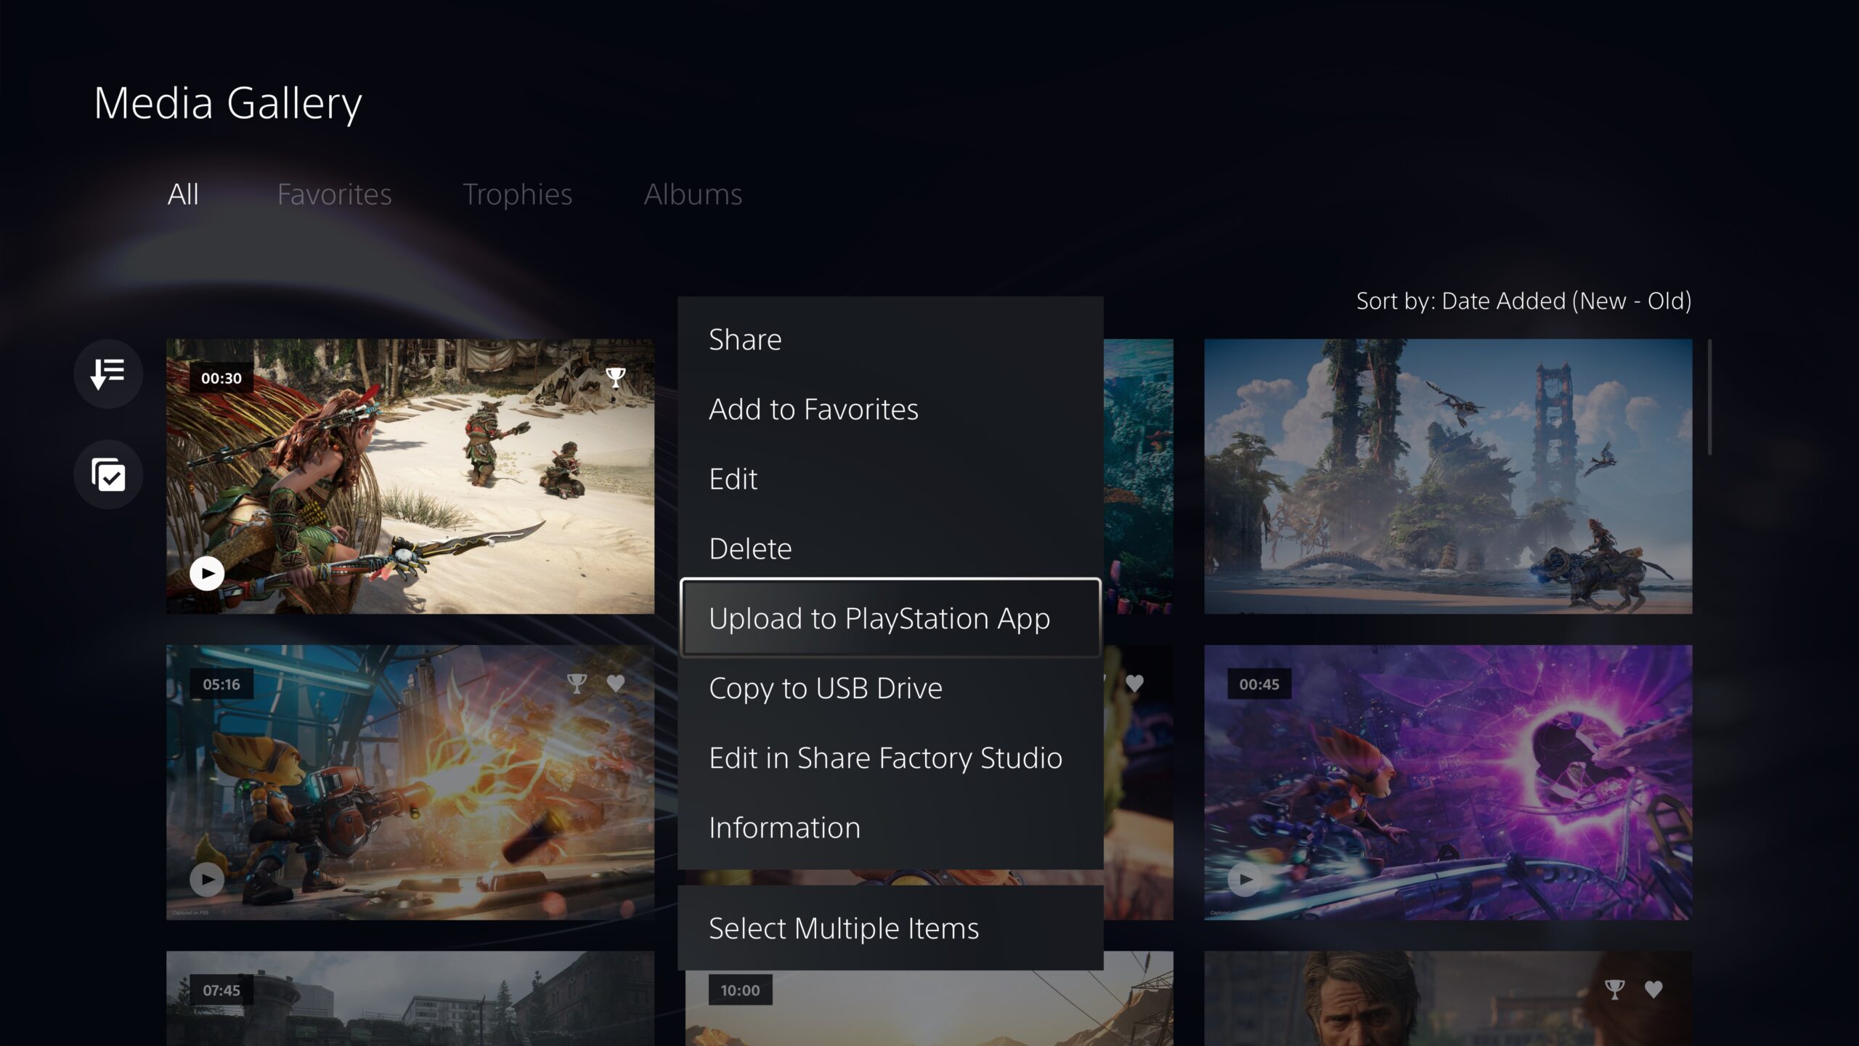This screenshot has width=1859, height=1046.
Task: Click Copy to USB Drive option
Action: click(826, 687)
